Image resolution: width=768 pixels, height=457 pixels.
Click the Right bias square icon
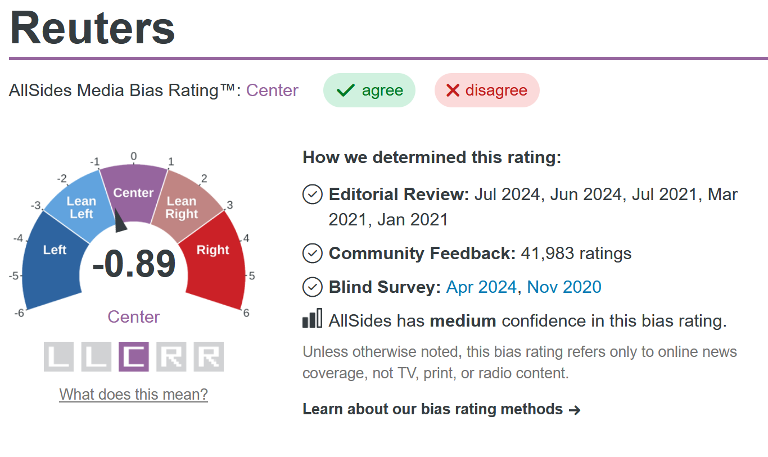209,357
